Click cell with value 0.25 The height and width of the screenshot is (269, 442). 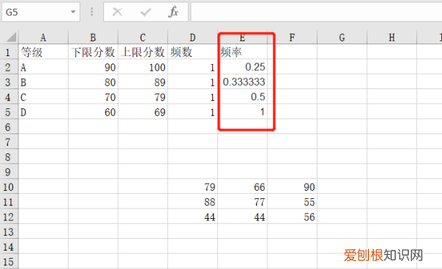242,67
